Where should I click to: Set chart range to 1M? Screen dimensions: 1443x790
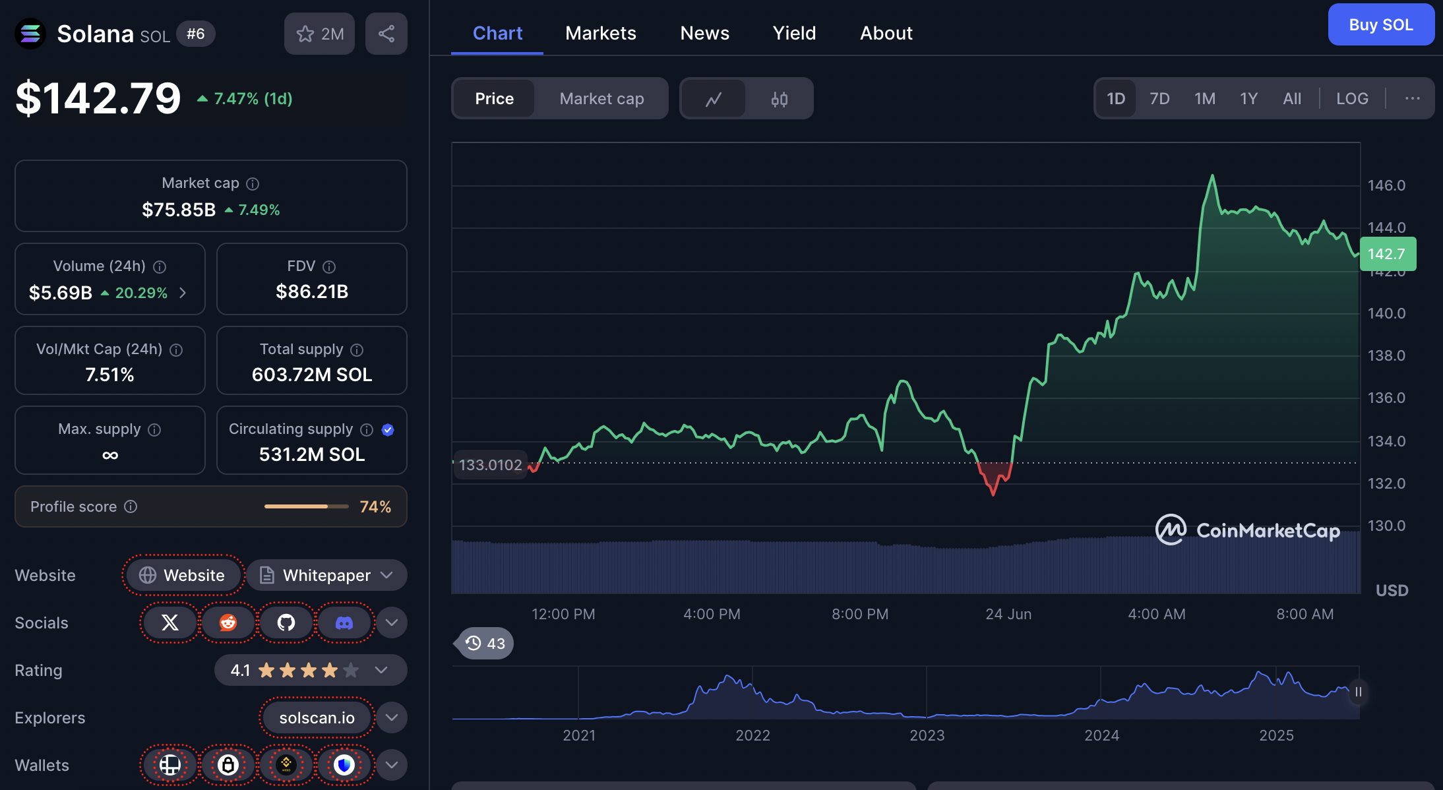coord(1205,99)
